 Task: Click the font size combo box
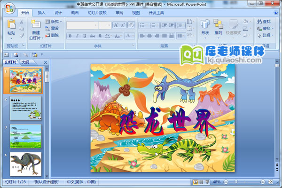pyautogui.click(x=105, y=25)
